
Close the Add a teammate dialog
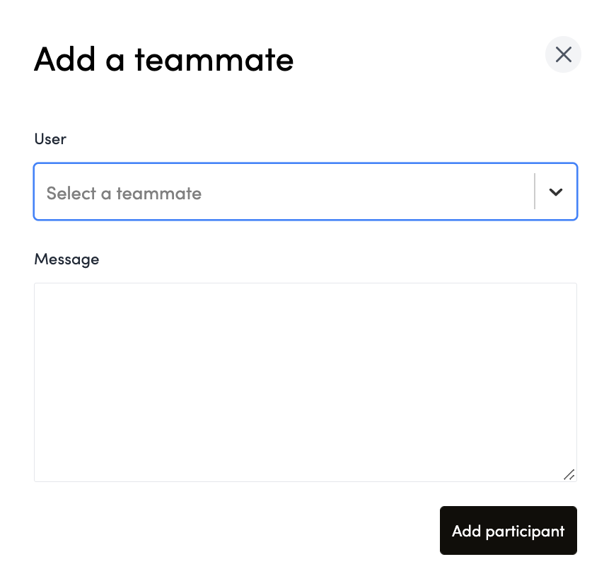point(563,55)
